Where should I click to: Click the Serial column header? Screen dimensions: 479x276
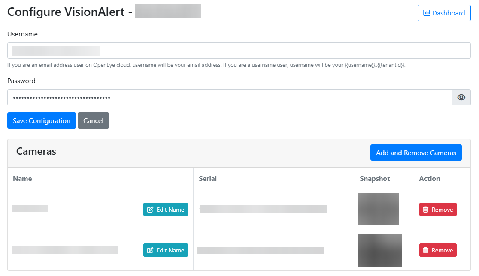[208, 178]
